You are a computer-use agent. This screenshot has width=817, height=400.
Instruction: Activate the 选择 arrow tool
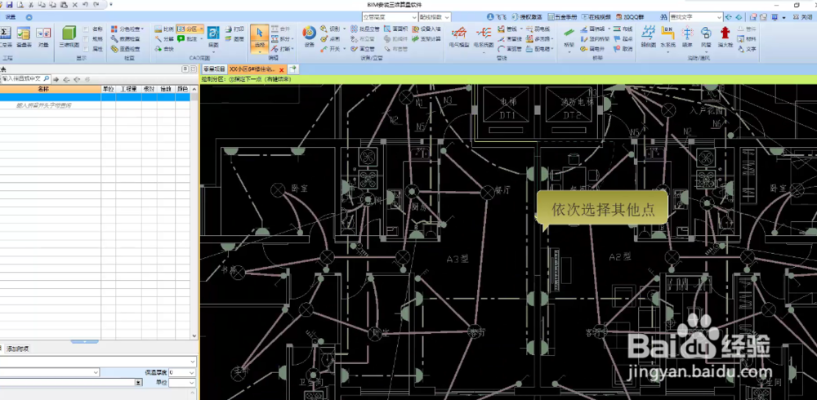click(x=260, y=38)
